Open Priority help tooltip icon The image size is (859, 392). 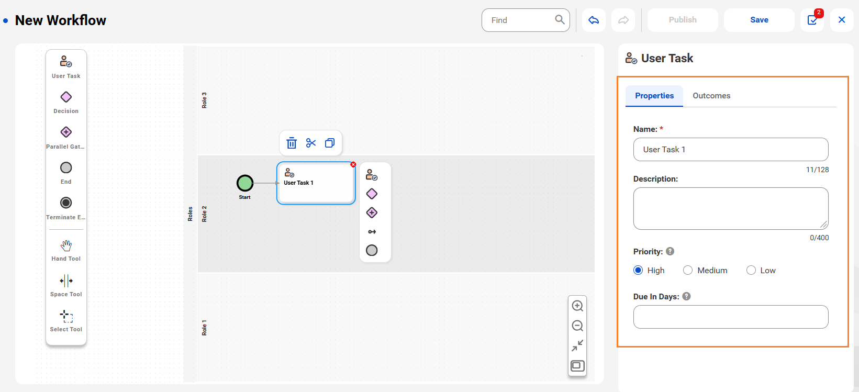click(x=670, y=252)
